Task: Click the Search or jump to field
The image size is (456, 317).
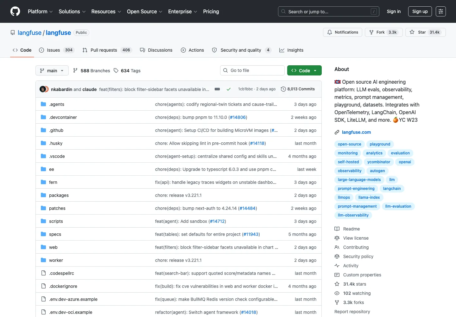Action: coord(329,11)
